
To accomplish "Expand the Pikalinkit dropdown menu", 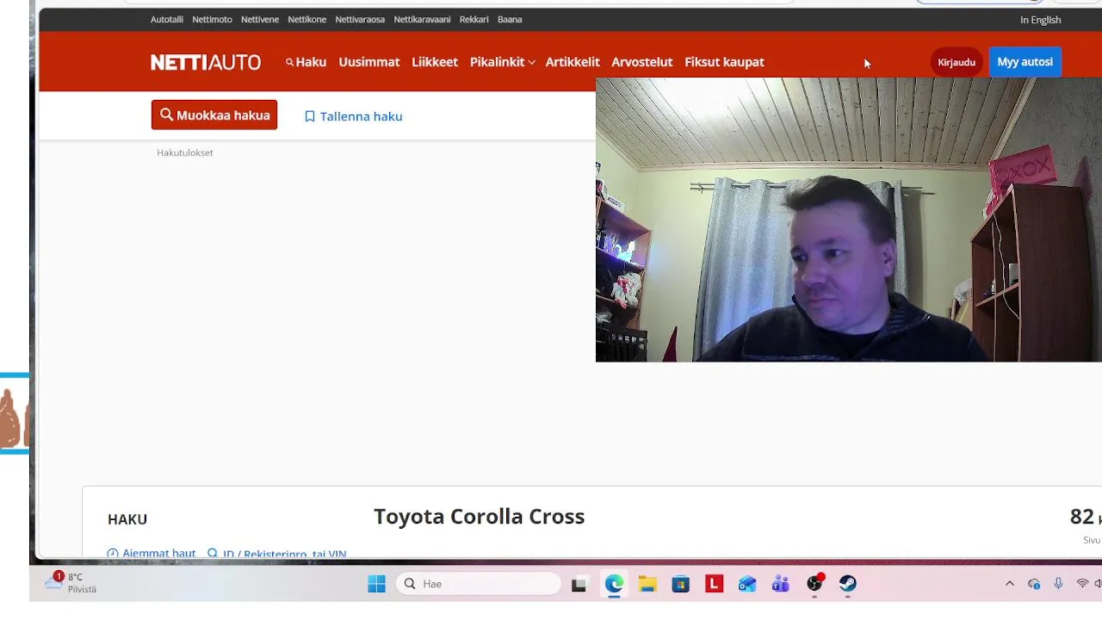I will (503, 62).
